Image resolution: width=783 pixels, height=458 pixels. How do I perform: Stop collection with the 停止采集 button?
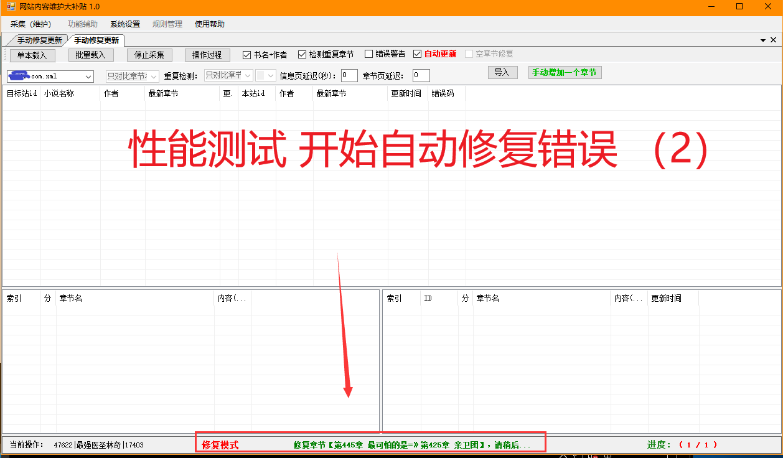pos(149,55)
